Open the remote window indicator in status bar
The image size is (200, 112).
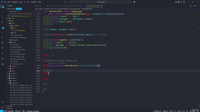click(x=2, y=111)
